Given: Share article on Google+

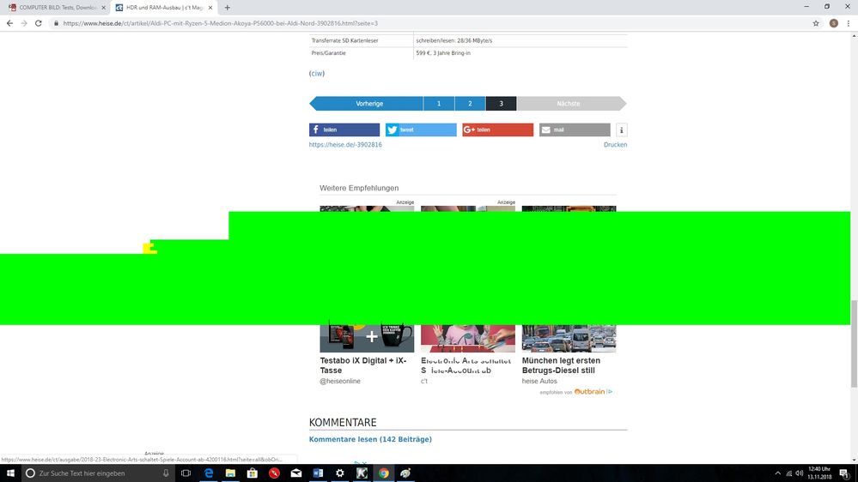Looking at the screenshot, I should tap(497, 130).
